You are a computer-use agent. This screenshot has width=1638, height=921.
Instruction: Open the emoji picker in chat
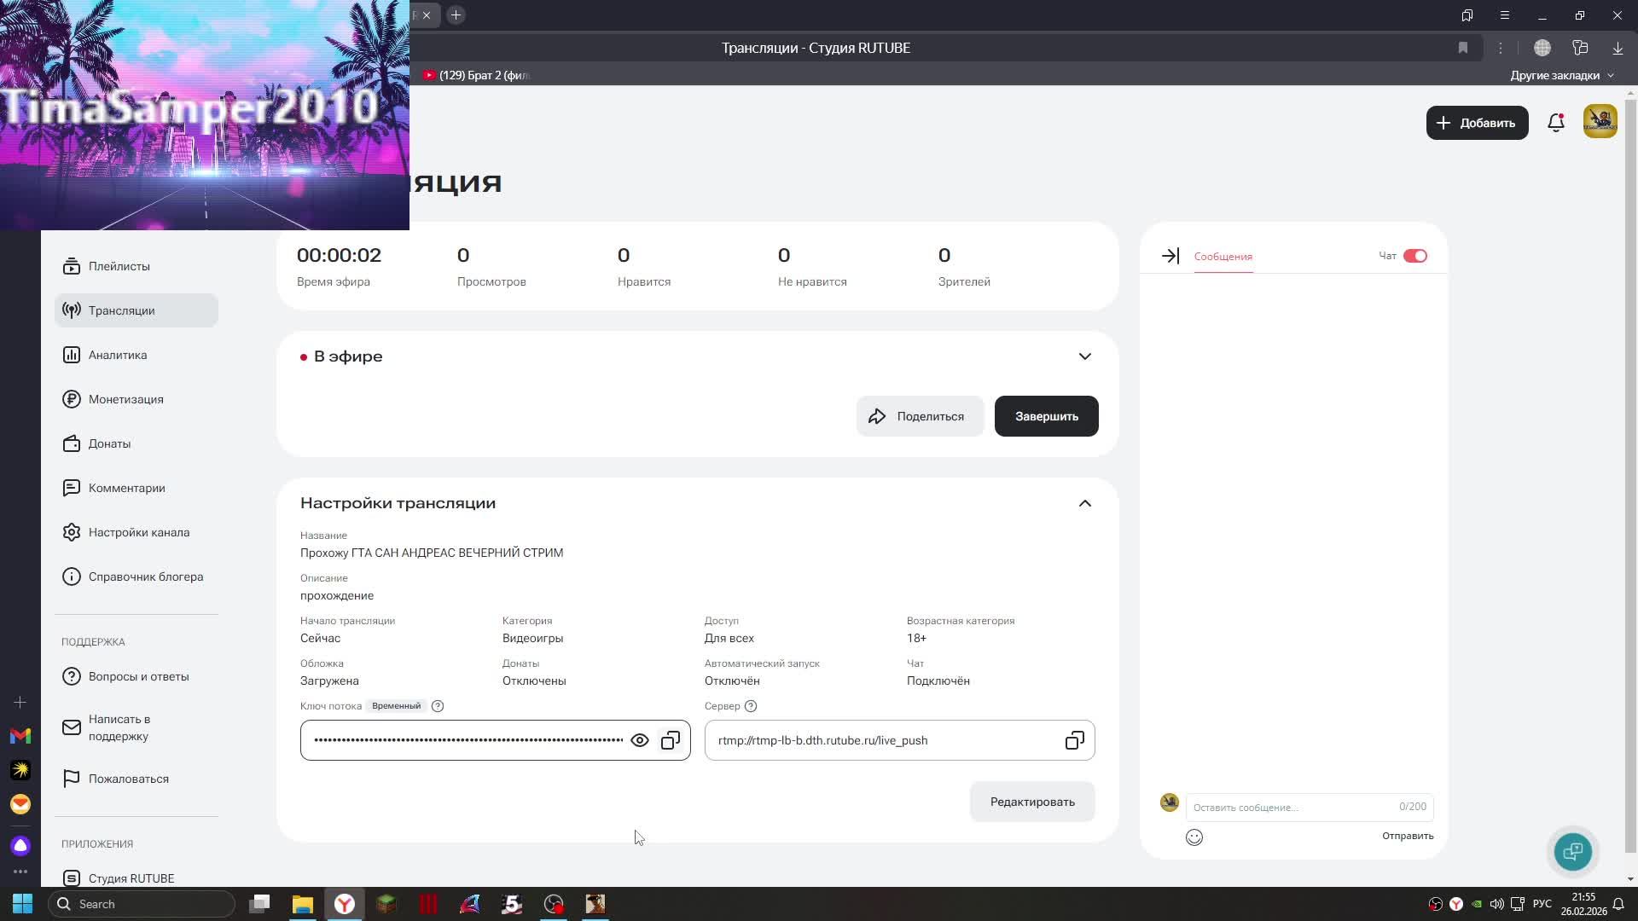point(1194,837)
